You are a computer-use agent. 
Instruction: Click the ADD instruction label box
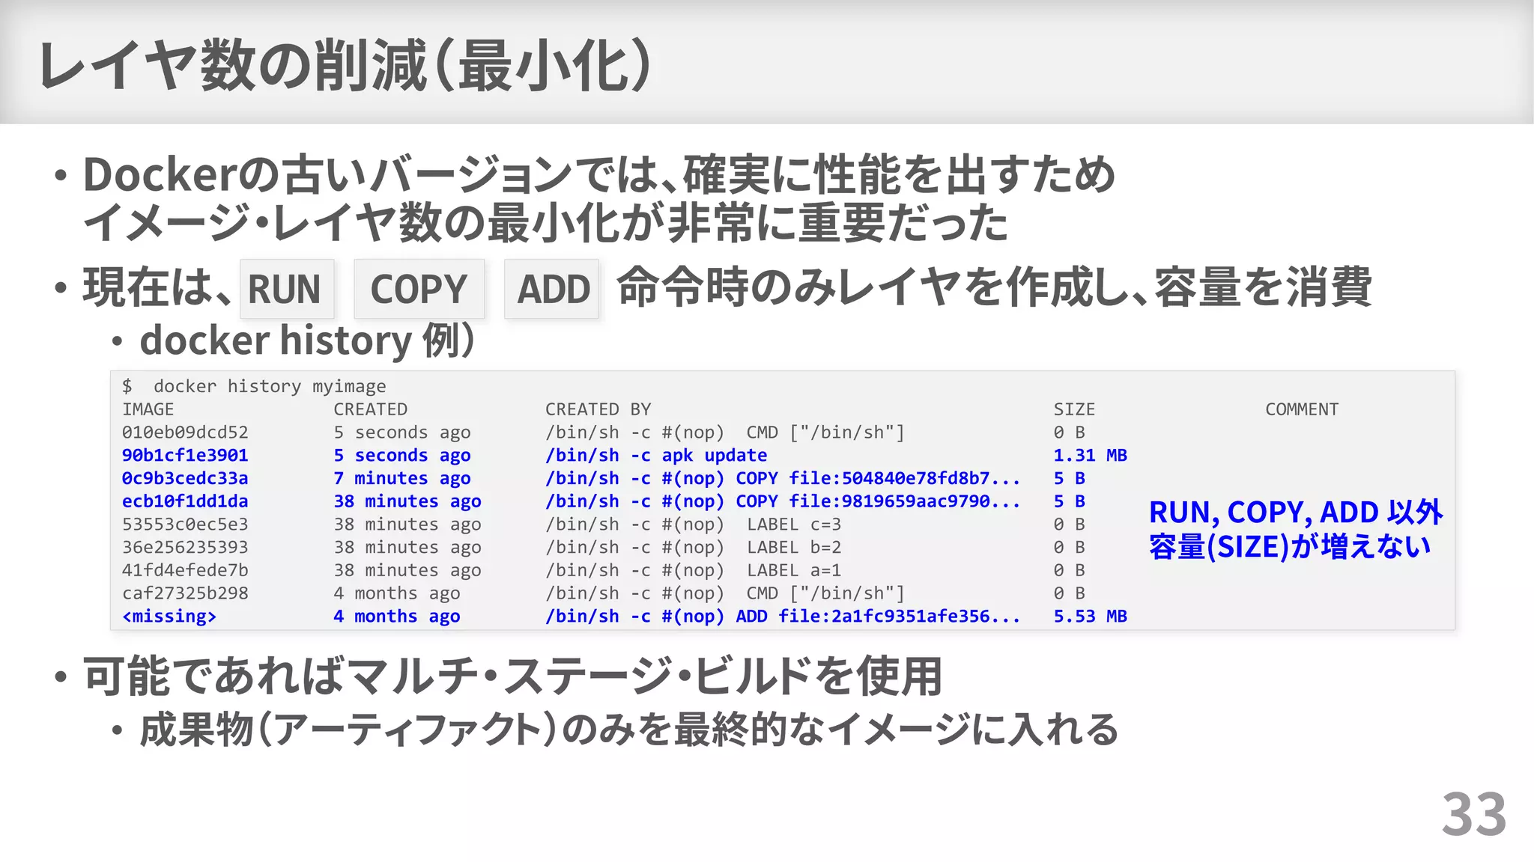[x=552, y=289]
